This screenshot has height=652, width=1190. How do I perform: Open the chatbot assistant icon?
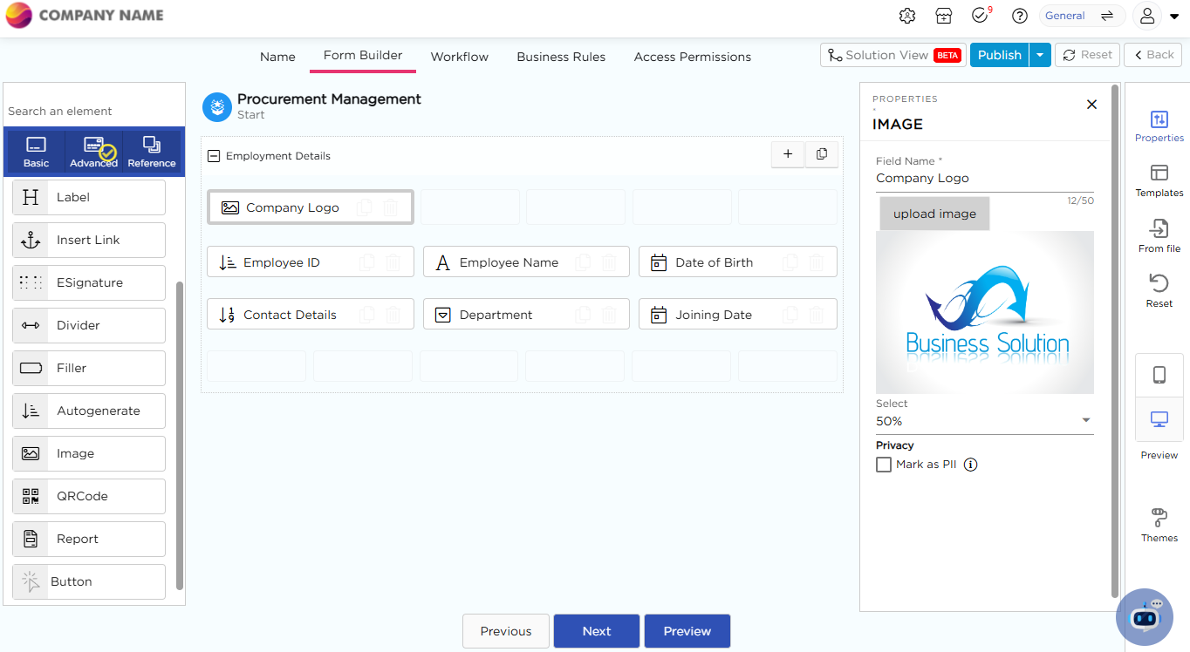coord(1144,616)
